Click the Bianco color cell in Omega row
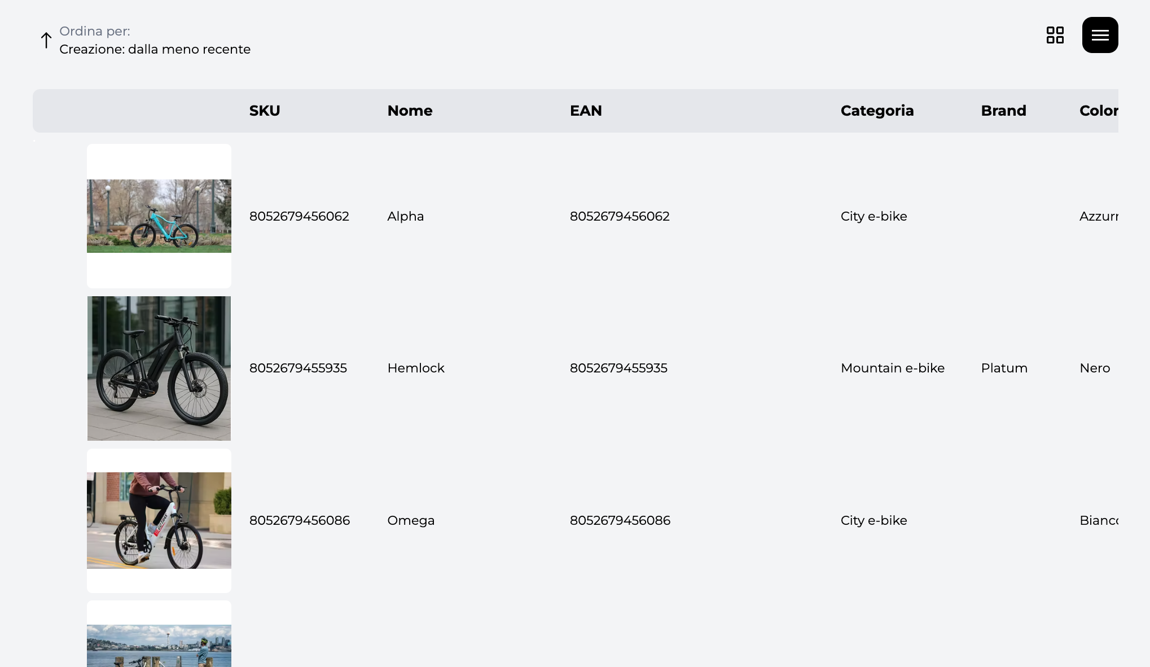 click(1099, 520)
